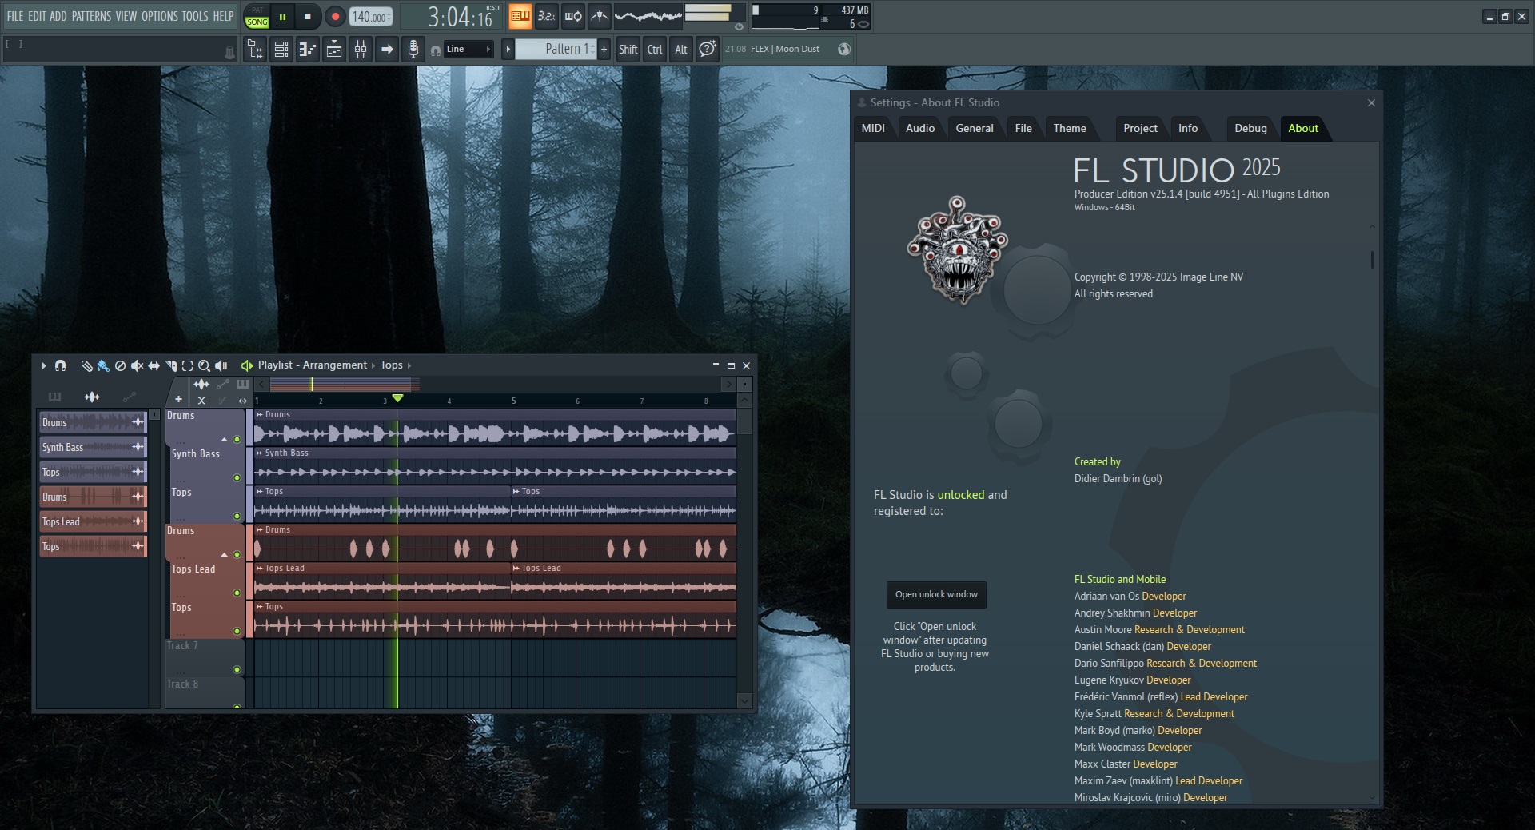This screenshot has width=1535, height=830.
Task: Click the Open unlock window button
Action: coord(935,594)
